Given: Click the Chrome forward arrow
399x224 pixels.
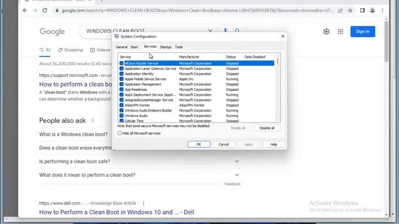Looking at the screenshot, I should click(x=35, y=11).
